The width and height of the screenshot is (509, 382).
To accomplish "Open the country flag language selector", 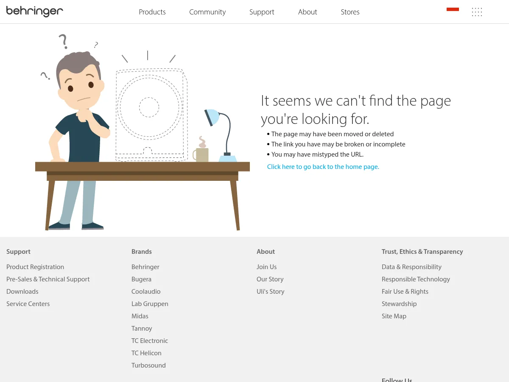I will click(x=453, y=9).
